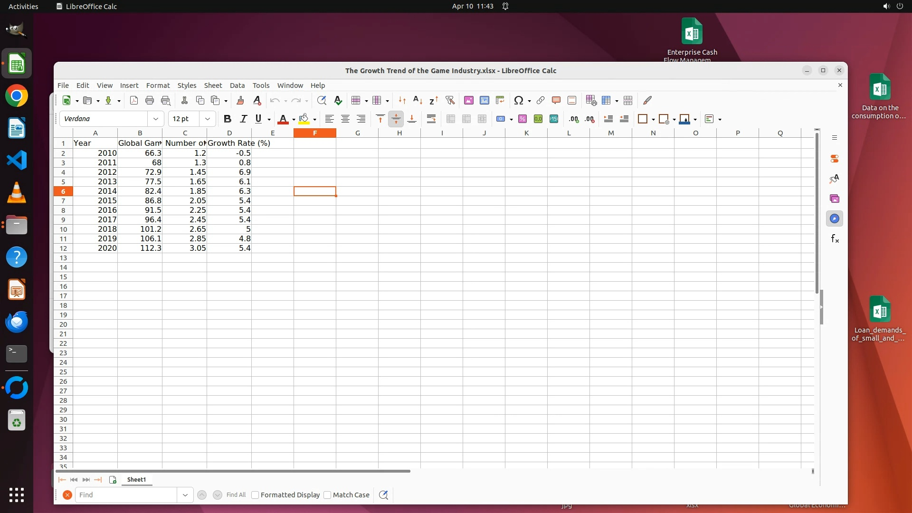The width and height of the screenshot is (912, 513).
Task: Open the Navigator sidebar panel
Action: pyautogui.click(x=835, y=219)
